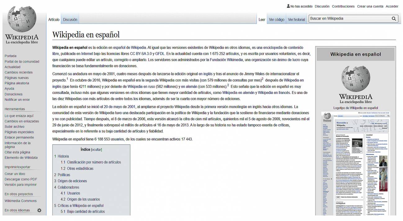Viewport: 403px width, 221px height.
Task: Click Notificar un error
Action: pos(17,99)
